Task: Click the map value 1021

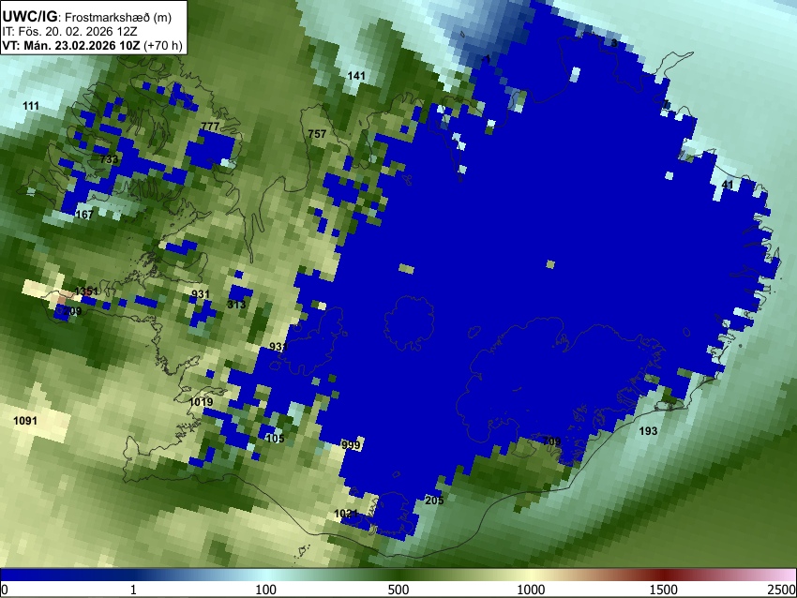Action: tap(346, 515)
